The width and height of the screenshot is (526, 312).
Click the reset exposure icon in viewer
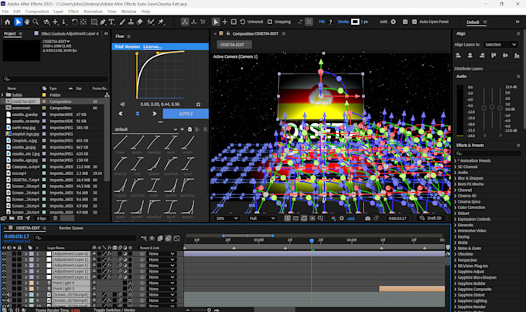pyautogui.click(x=342, y=218)
